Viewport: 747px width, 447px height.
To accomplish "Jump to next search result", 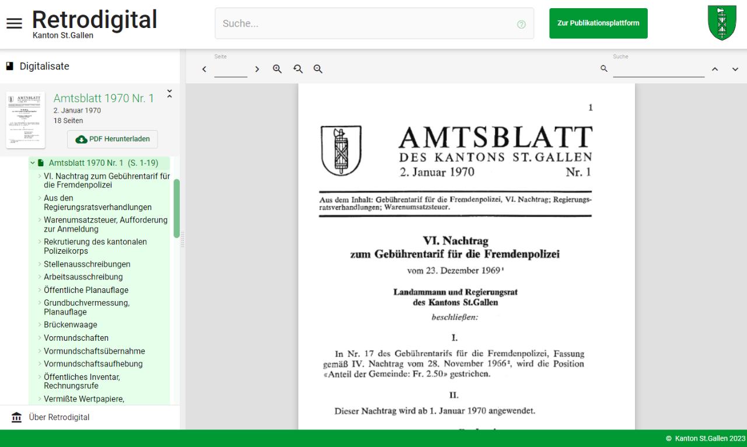I will (735, 69).
